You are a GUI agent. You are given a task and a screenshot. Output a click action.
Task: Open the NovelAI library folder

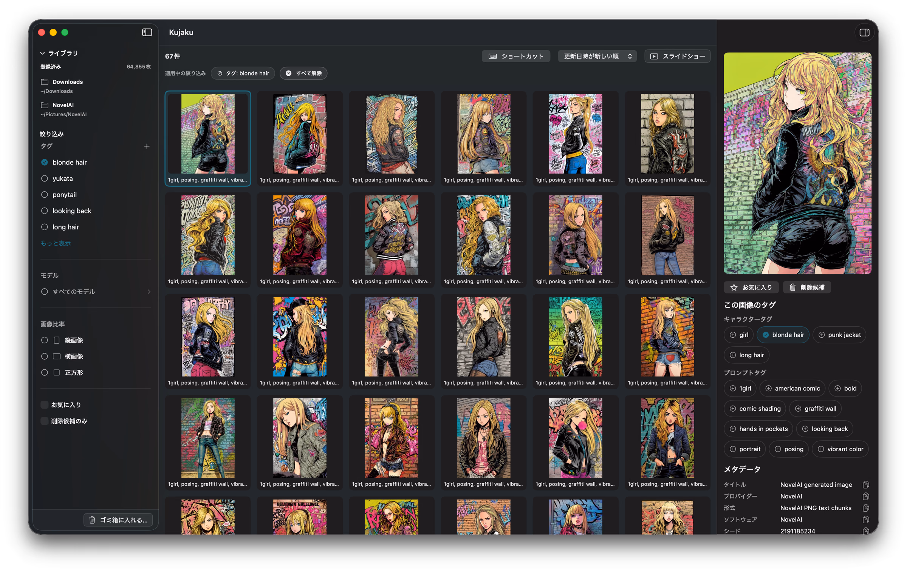tap(63, 109)
